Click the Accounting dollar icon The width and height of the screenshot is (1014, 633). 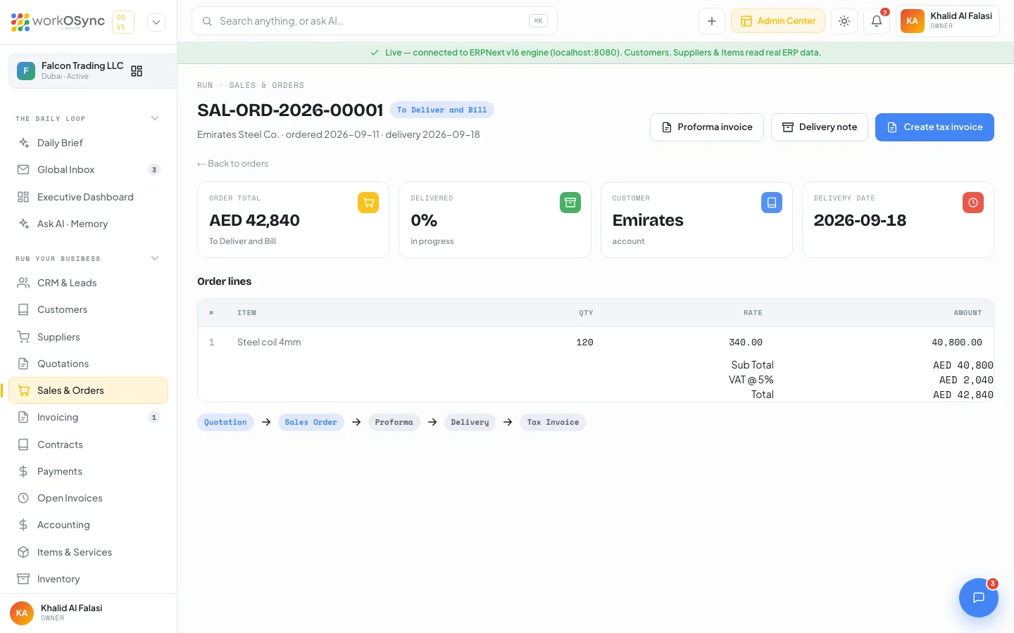[23, 525]
